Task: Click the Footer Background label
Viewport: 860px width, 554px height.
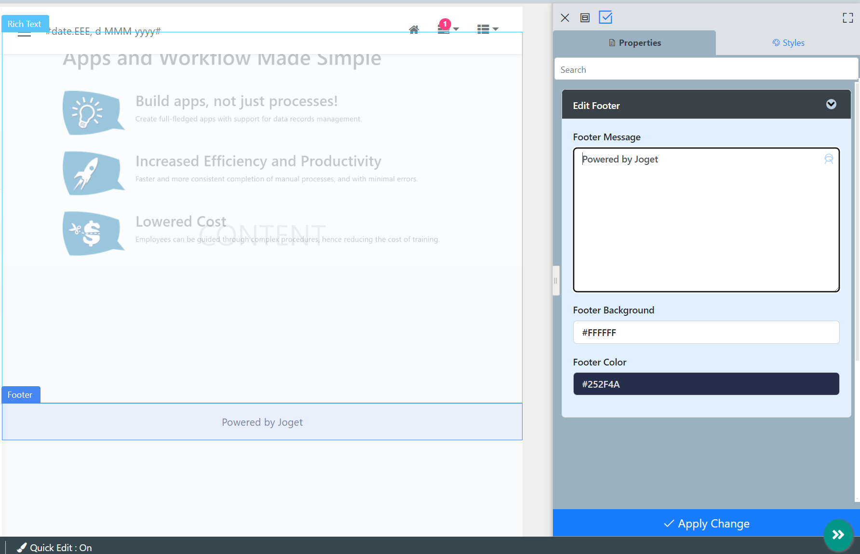Action: click(x=614, y=310)
